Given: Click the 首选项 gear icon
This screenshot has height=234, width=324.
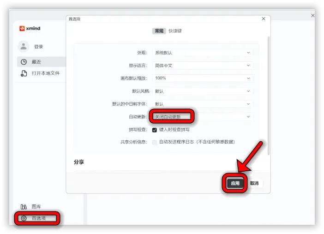Looking at the screenshot, I should (x=24, y=218).
